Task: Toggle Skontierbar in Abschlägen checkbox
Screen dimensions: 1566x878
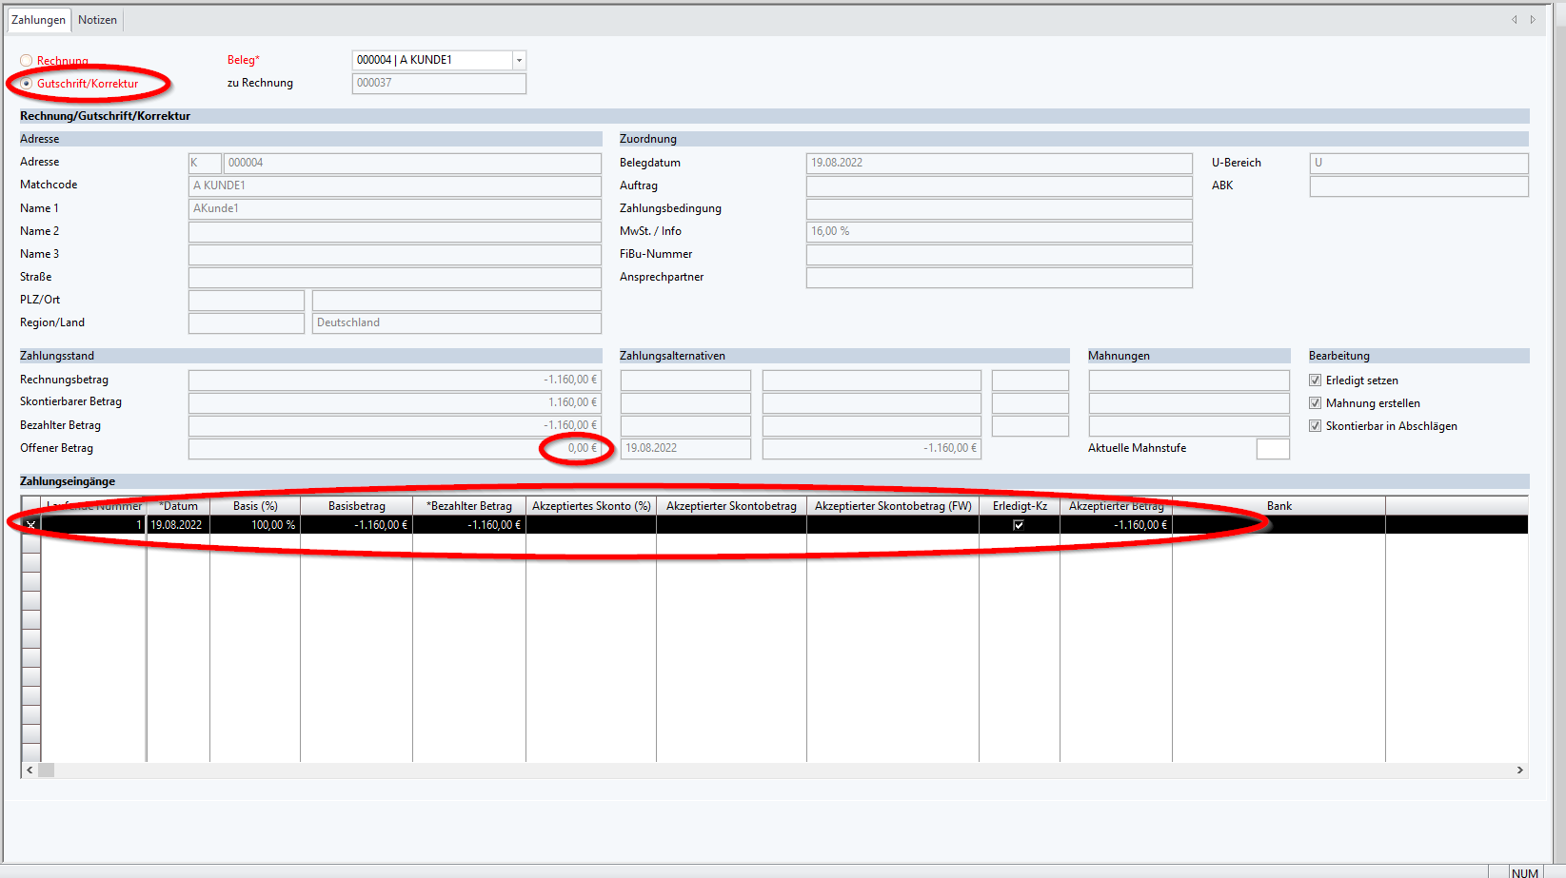Action: click(1315, 426)
